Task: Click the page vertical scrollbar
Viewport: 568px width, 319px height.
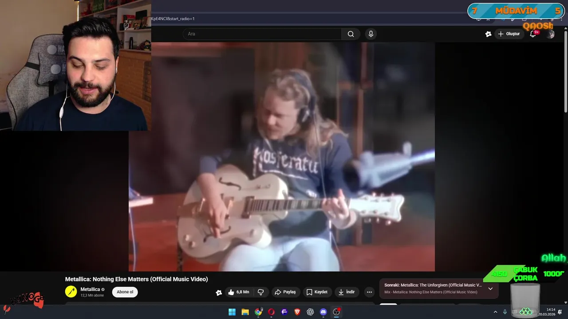Action: click(565, 71)
